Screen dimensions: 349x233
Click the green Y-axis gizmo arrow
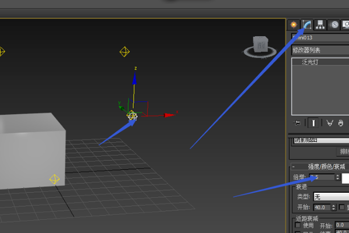point(122,108)
